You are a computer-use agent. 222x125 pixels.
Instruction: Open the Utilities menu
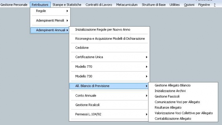pos(175,5)
